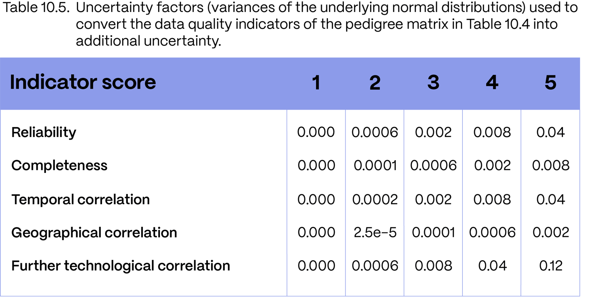The image size is (590, 301).
Task: Click the Reliability row label
Action: point(43,132)
